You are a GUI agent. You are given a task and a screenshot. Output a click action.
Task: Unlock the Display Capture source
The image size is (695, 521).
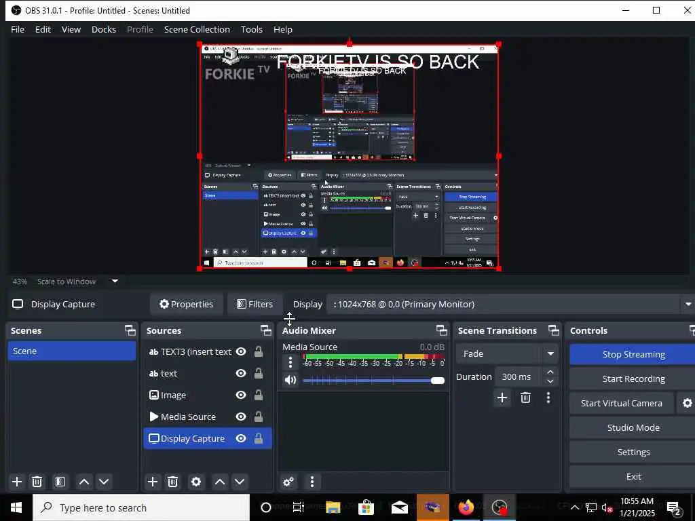pyautogui.click(x=259, y=438)
